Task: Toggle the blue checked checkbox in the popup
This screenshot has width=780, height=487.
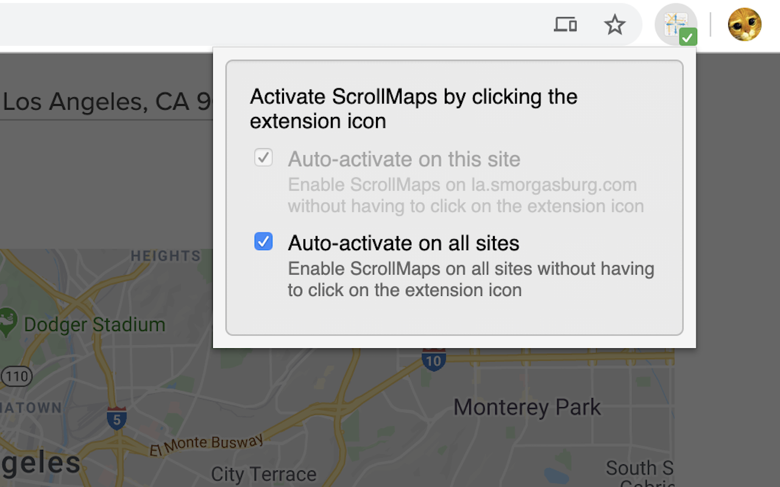Action: click(263, 242)
